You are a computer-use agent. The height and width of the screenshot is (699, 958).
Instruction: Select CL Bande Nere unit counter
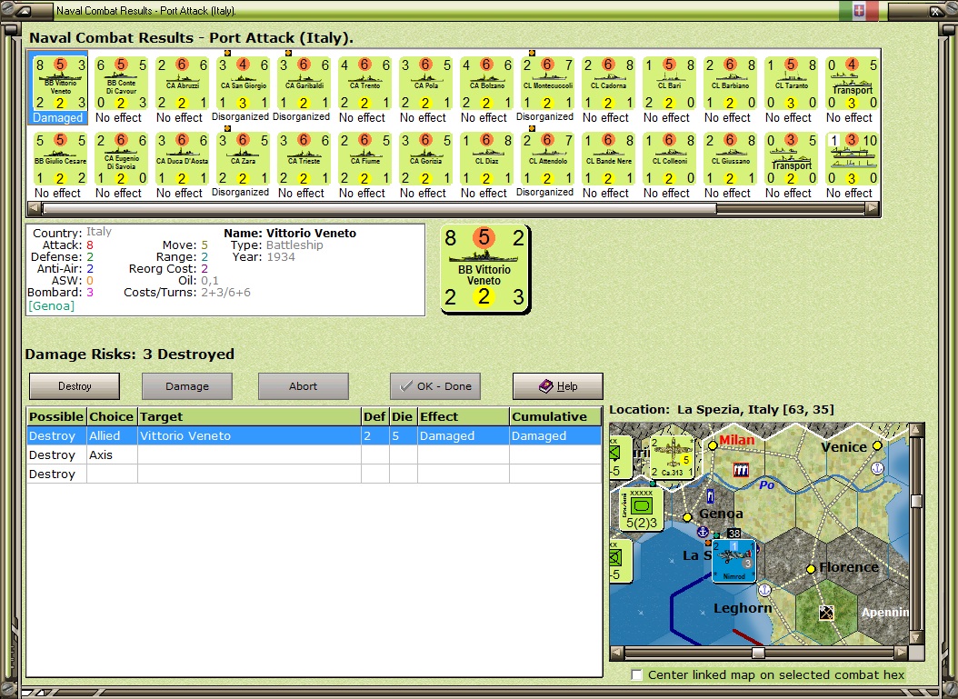click(x=609, y=159)
